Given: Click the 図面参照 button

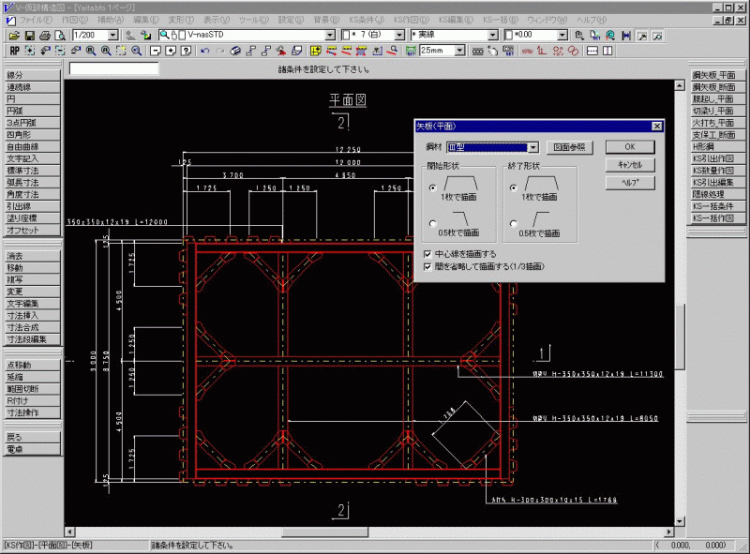Looking at the screenshot, I should click(x=572, y=147).
